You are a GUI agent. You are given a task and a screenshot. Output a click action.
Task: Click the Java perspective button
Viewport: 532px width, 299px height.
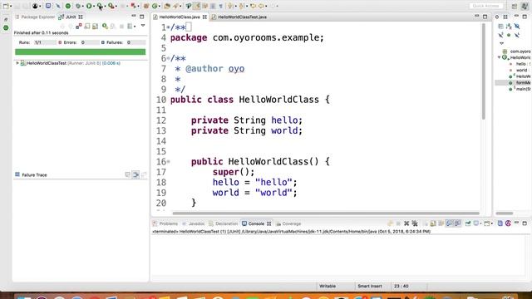pos(525,7)
